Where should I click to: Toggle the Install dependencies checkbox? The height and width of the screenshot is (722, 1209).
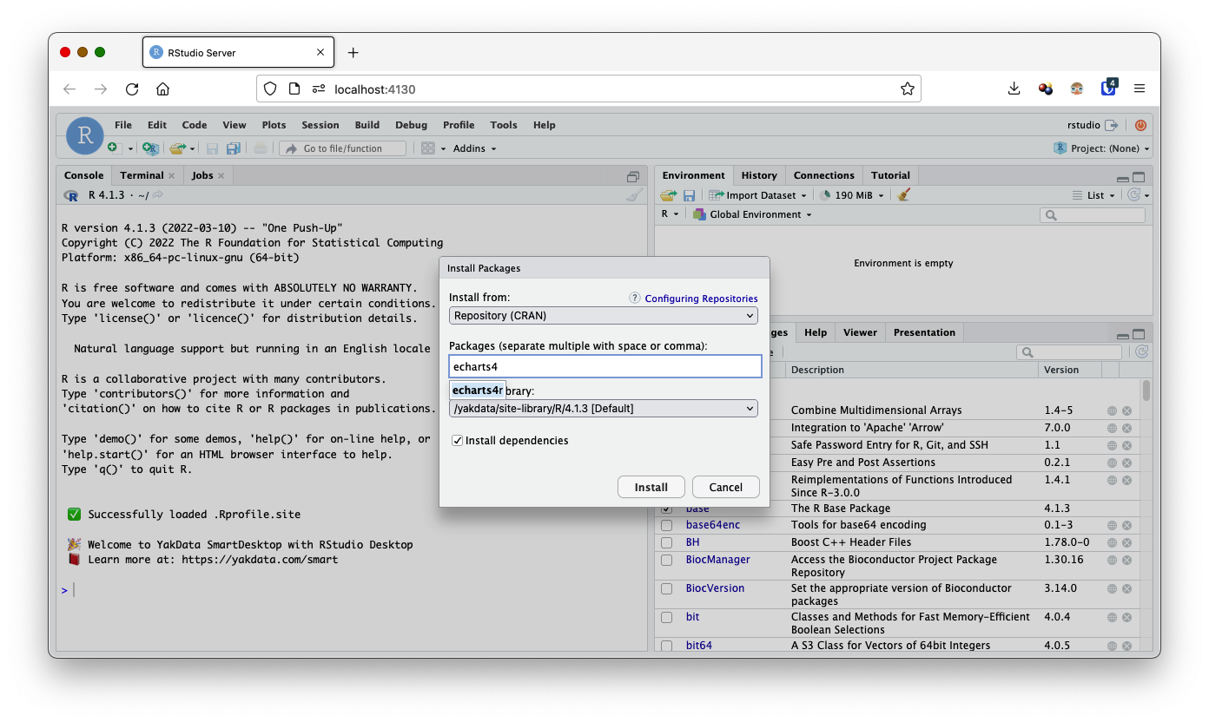tap(458, 441)
